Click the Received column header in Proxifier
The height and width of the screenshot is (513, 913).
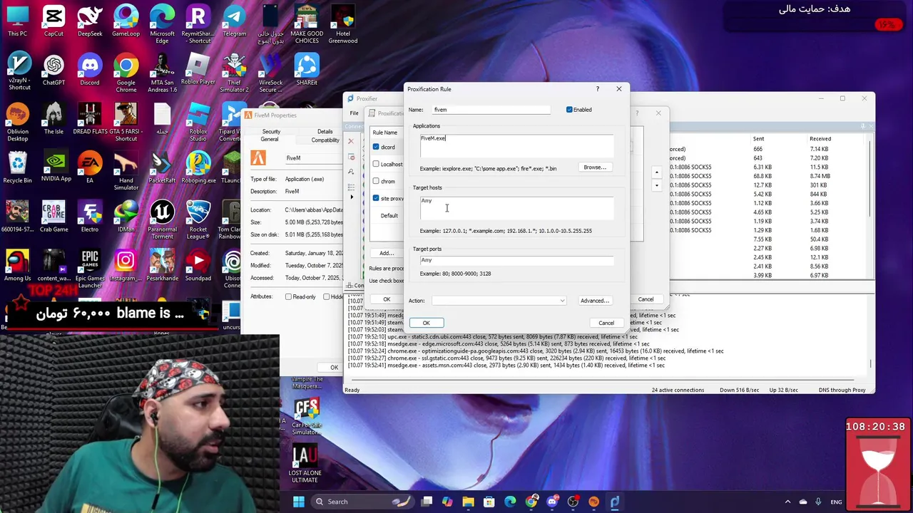[x=820, y=139]
